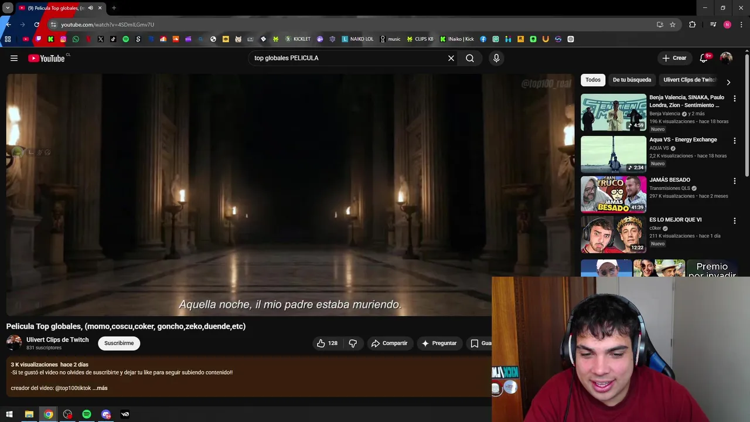The width and height of the screenshot is (750, 422).
Task: Open Discord from the taskbar
Action: point(106,414)
